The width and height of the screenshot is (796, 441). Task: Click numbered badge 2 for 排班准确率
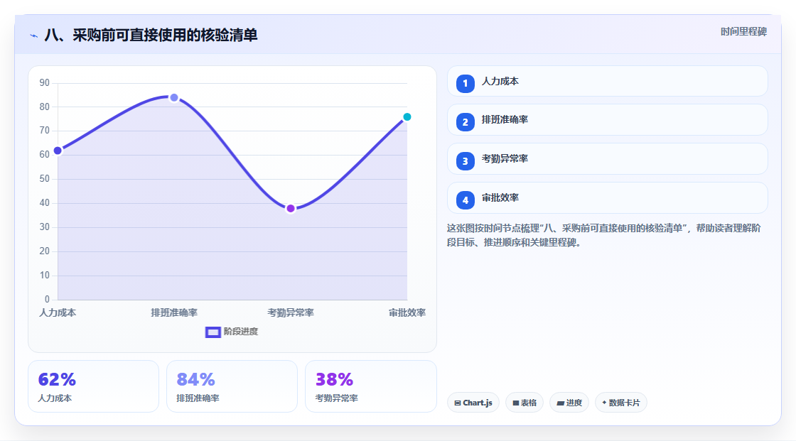click(x=465, y=122)
